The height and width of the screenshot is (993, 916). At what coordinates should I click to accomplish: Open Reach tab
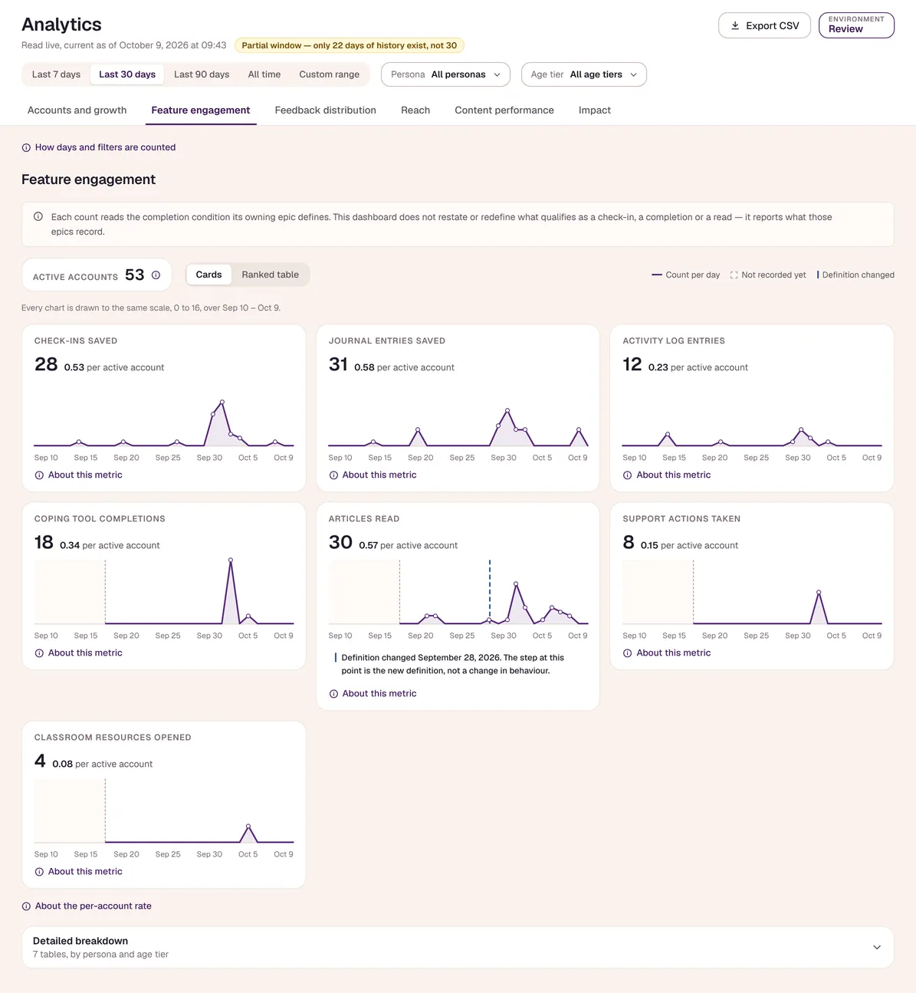click(x=415, y=110)
